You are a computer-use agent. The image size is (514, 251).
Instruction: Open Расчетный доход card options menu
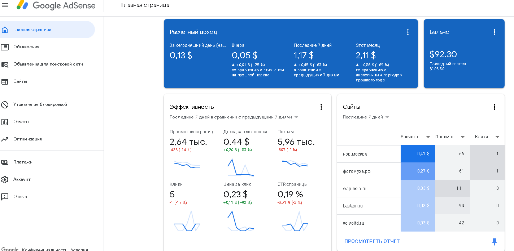point(408,32)
